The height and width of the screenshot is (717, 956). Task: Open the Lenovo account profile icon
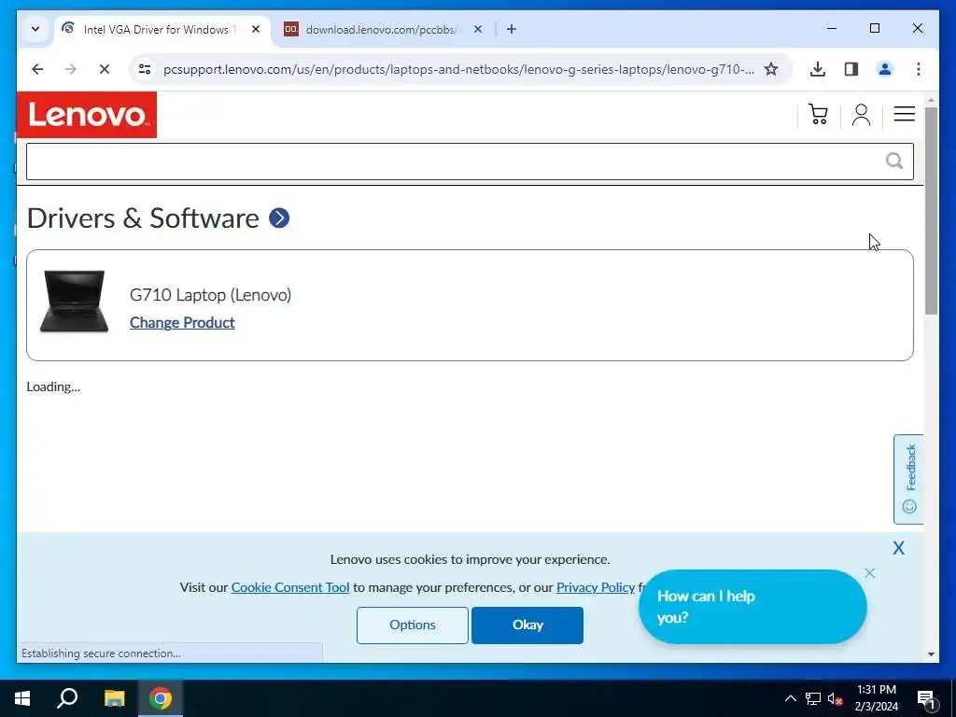pyautogui.click(x=861, y=114)
